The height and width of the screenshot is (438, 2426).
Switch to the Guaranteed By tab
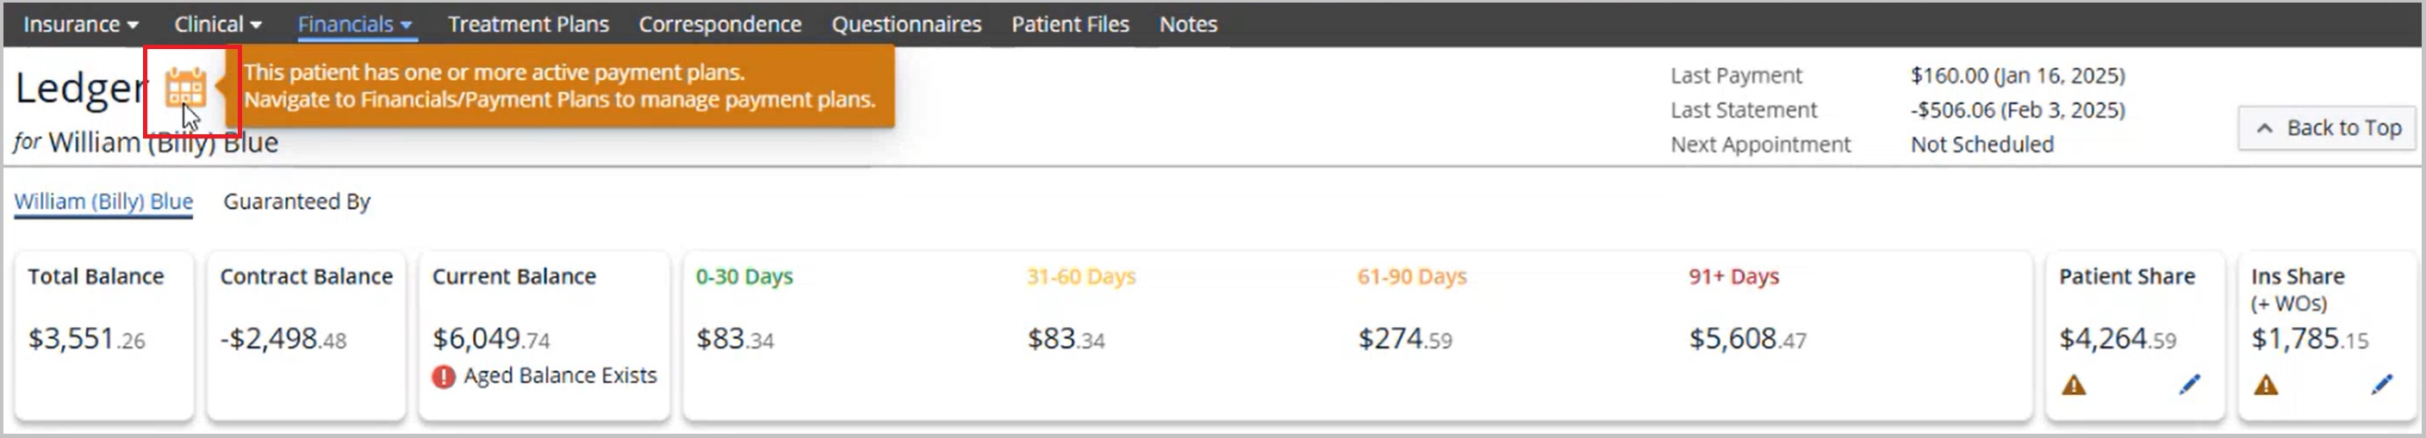(296, 202)
